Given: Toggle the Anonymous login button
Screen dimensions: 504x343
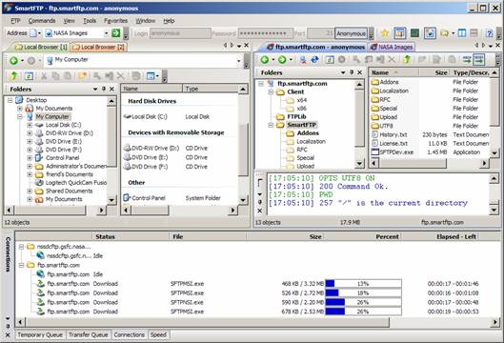Looking at the screenshot, I should (351, 33).
